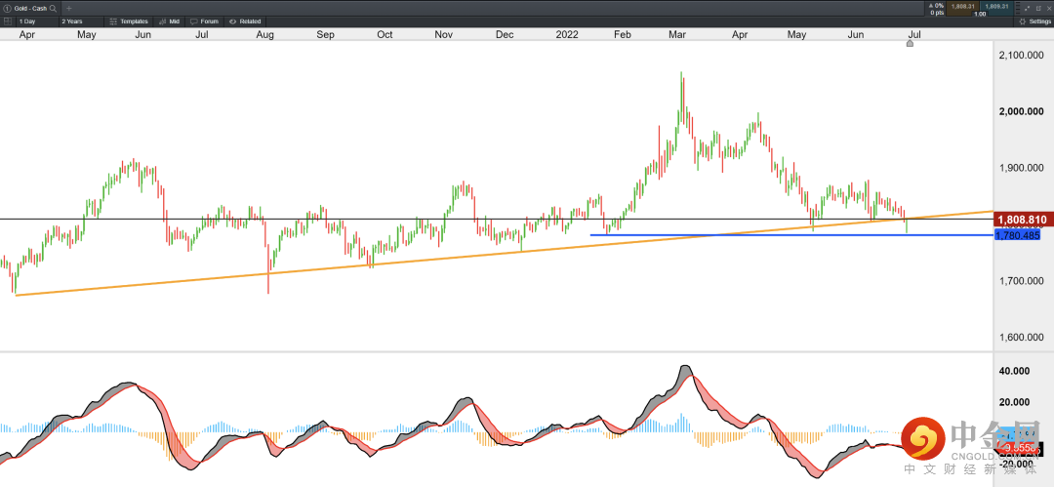Screen dimensions: 1054x487
Task: Click the 2022 label on the time axis
Action: coord(567,33)
